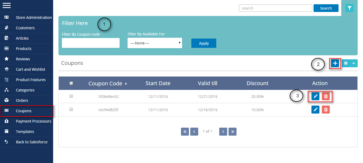Toggle the select-all checkbox in table header
The height and width of the screenshot is (163, 363).
coord(71,83)
